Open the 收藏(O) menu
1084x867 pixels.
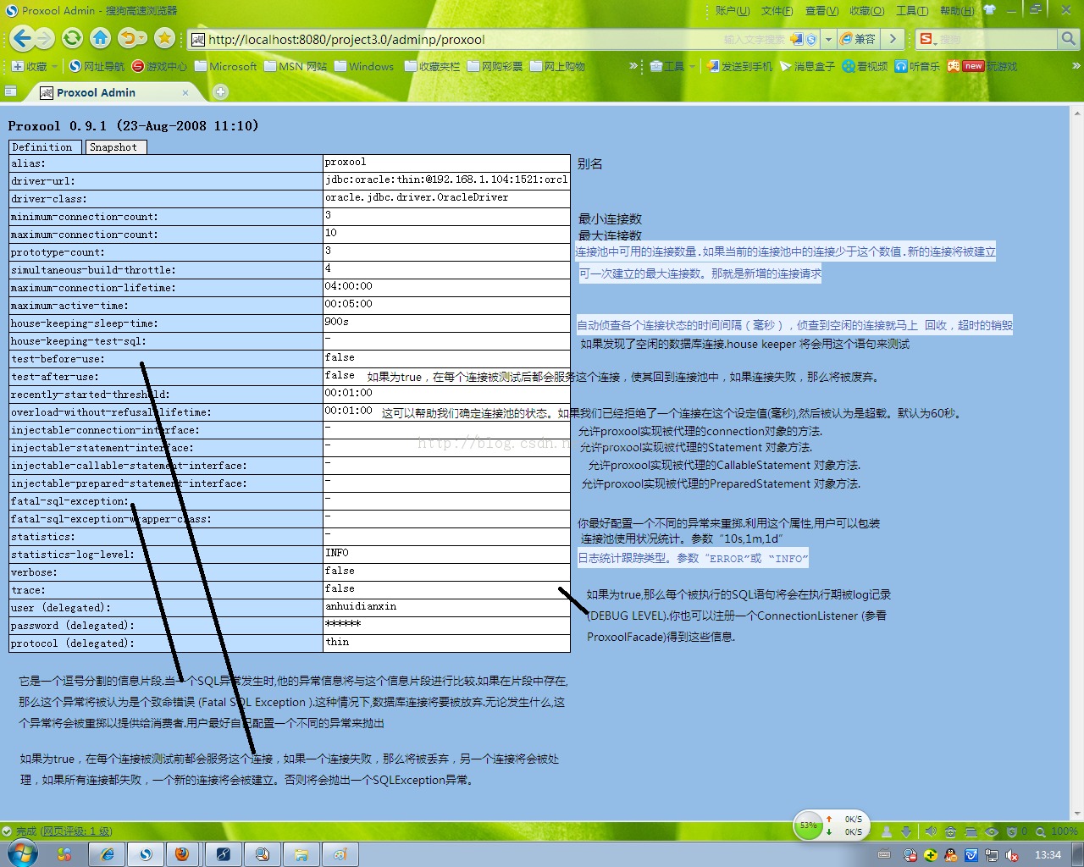coord(866,11)
